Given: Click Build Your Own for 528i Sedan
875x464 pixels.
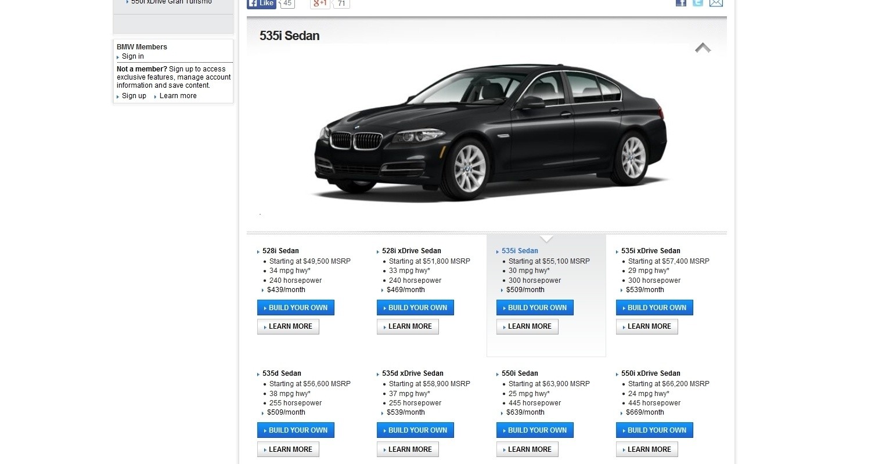Looking at the screenshot, I should 296,308.
